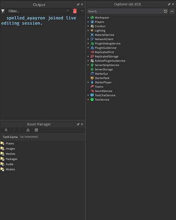Click the Explorer Search field
Viewport: 176px width, 220px height.
125,11
